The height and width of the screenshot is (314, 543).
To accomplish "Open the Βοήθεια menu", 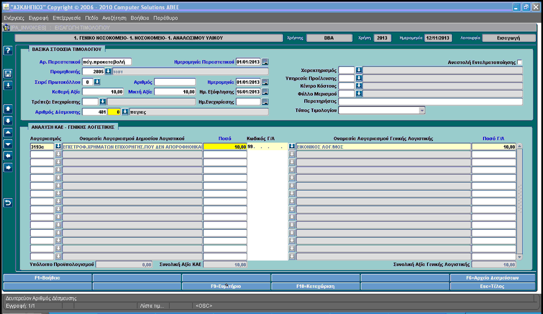I will [140, 18].
